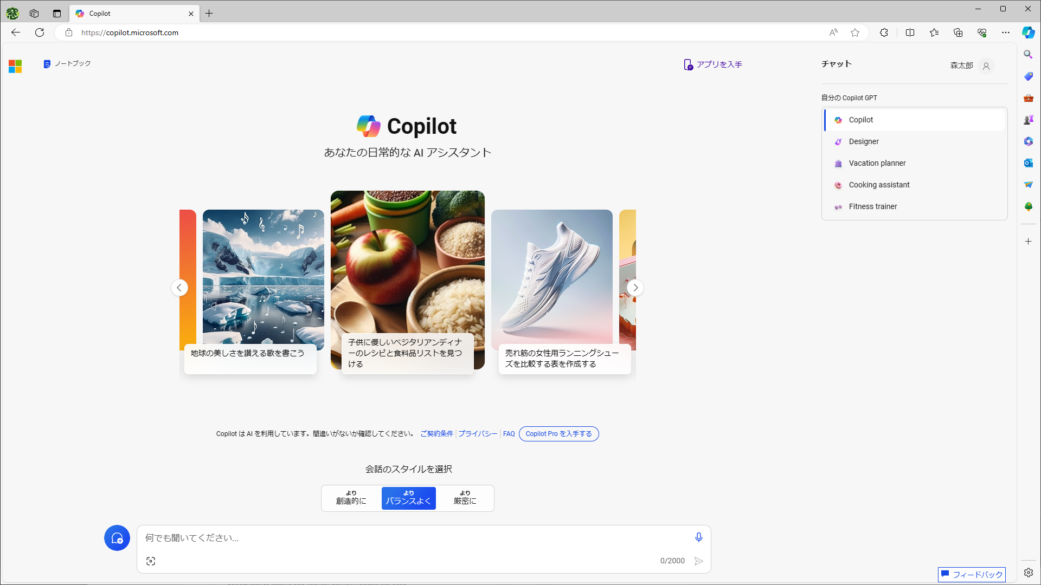
Task: Open the ノートブック (Notebook)
Action: coord(66,63)
